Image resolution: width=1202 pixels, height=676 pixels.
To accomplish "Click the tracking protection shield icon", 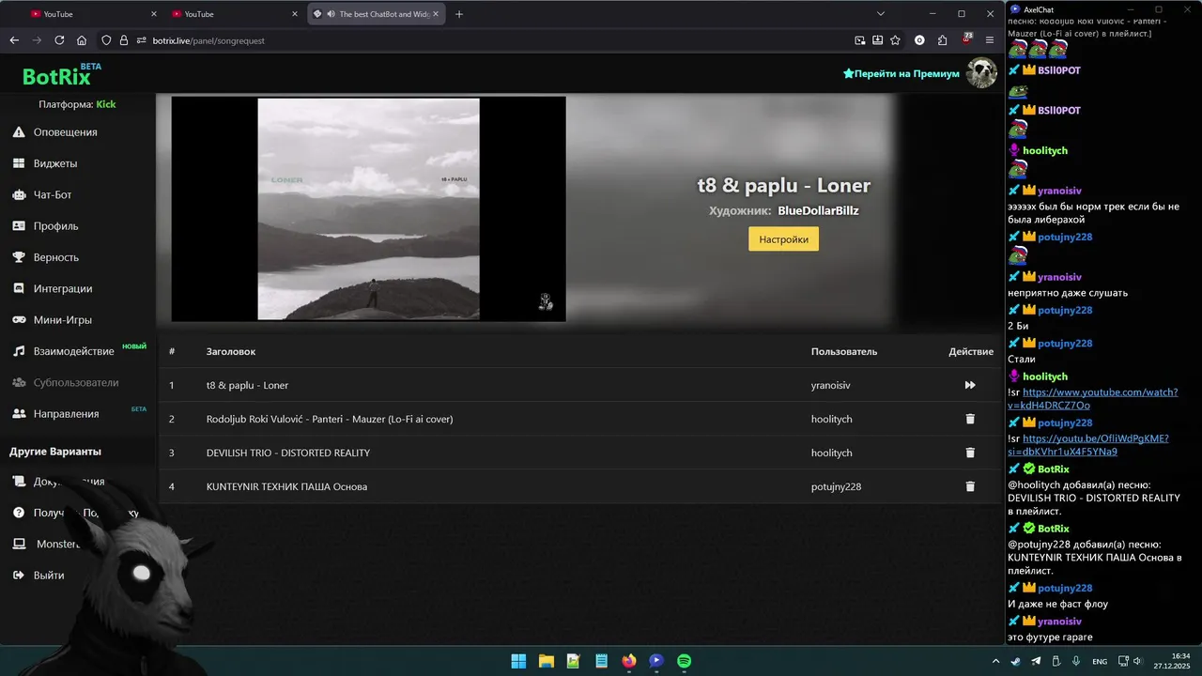I will click(106, 40).
